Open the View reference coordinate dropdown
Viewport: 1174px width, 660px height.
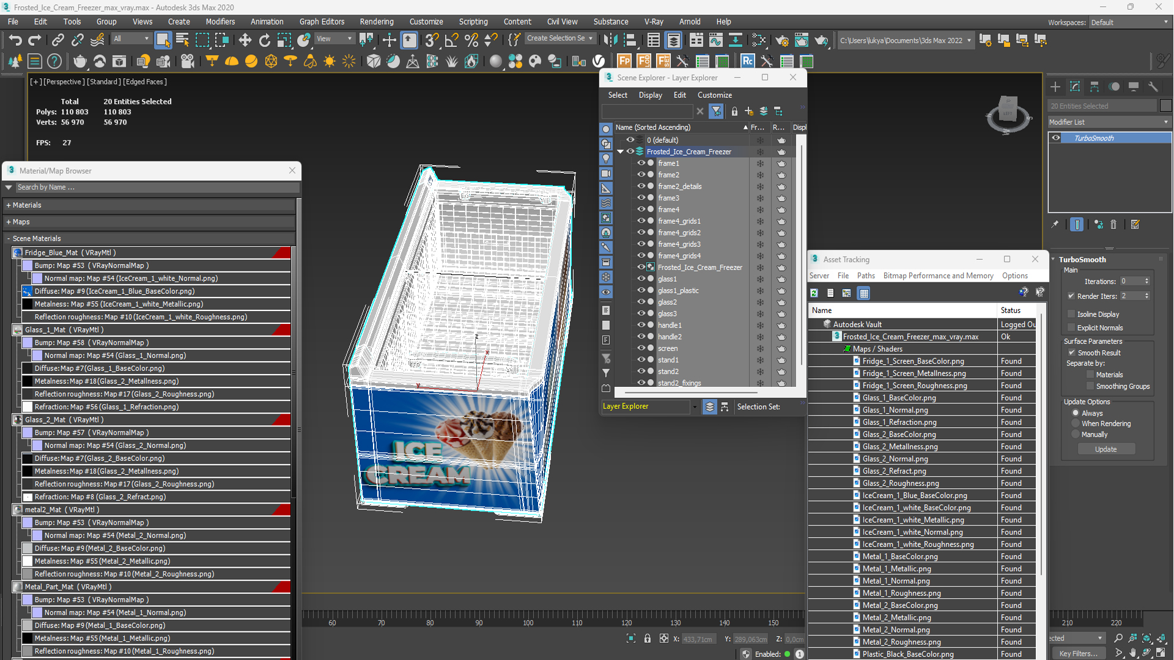point(334,38)
